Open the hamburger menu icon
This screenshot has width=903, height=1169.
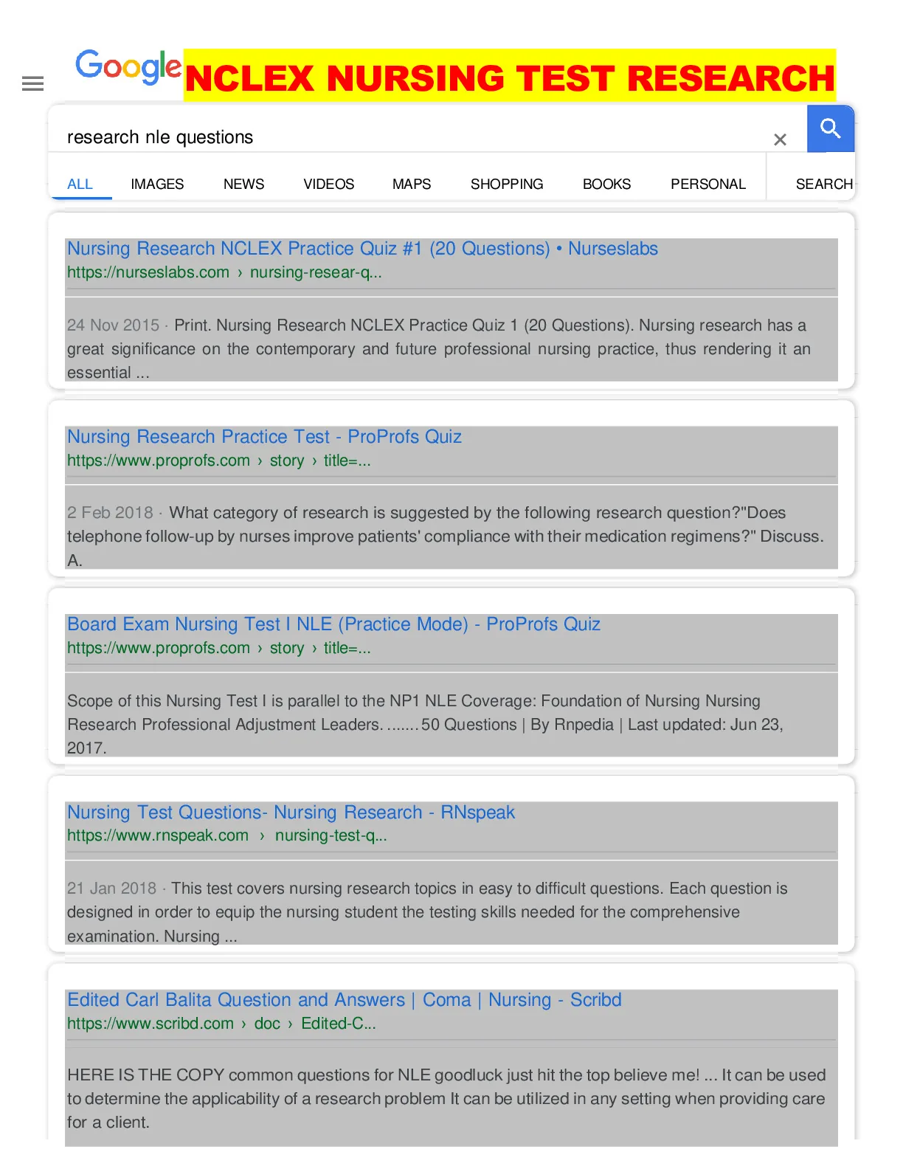32,84
